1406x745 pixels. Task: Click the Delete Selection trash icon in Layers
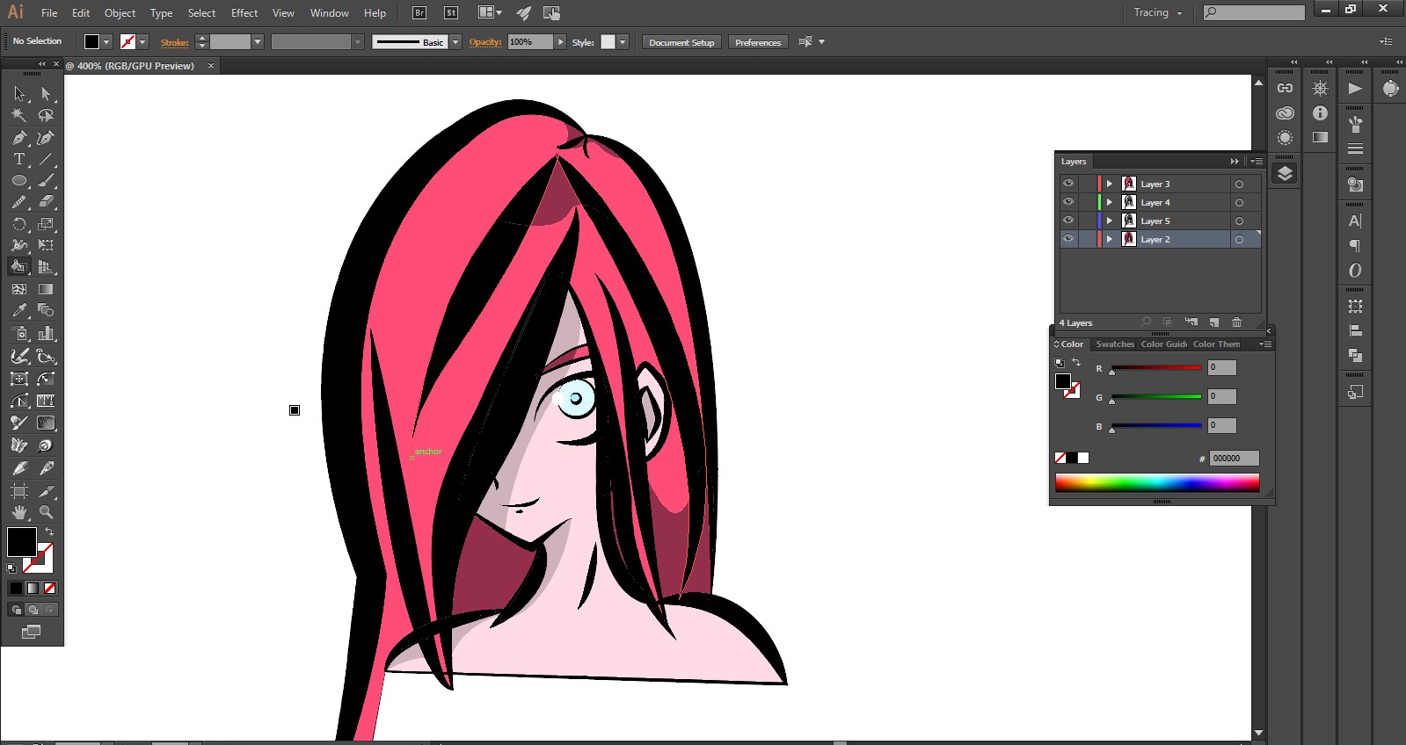point(1236,322)
